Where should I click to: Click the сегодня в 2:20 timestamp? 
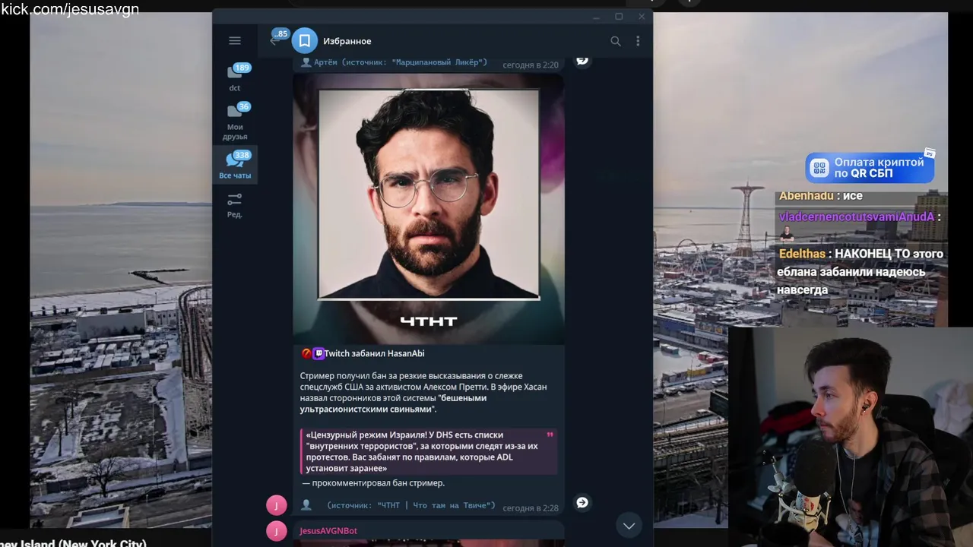pyautogui.click(x=531, y=65)
